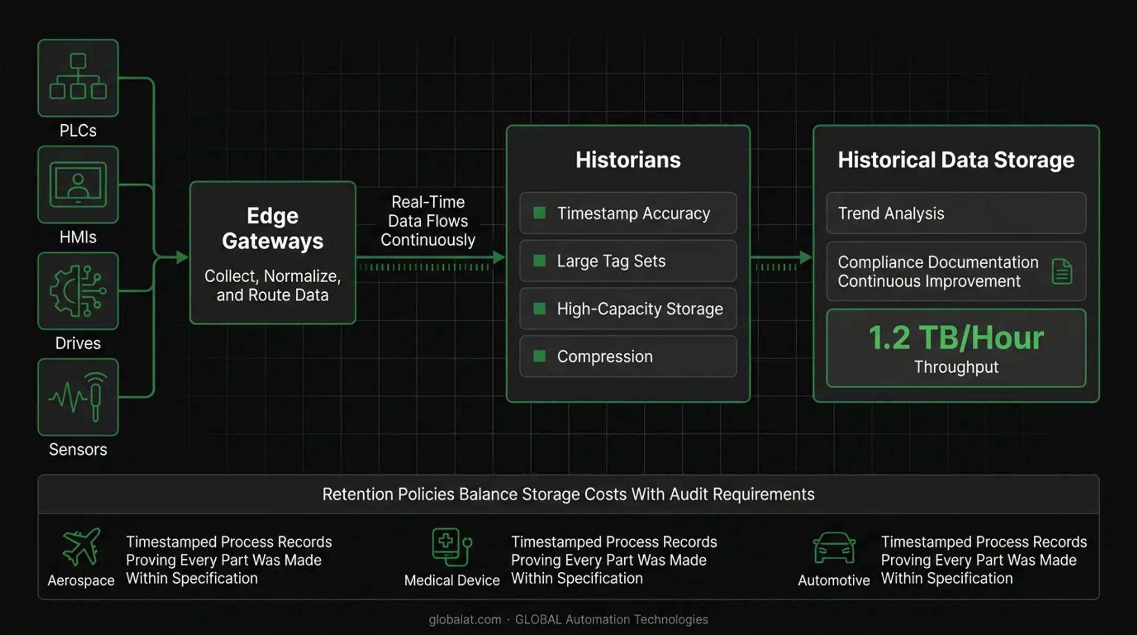1137x635 pixels.
Task: Click the HMIs monitor screen icon
Action: click(78, 185)
